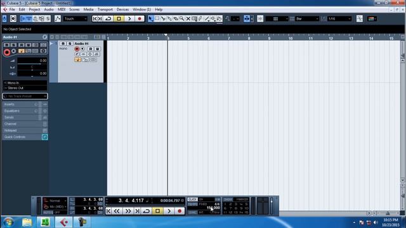Screen dimensions: 406x228
Task: Expand the Quick Controls section
Action: point(25,137)
